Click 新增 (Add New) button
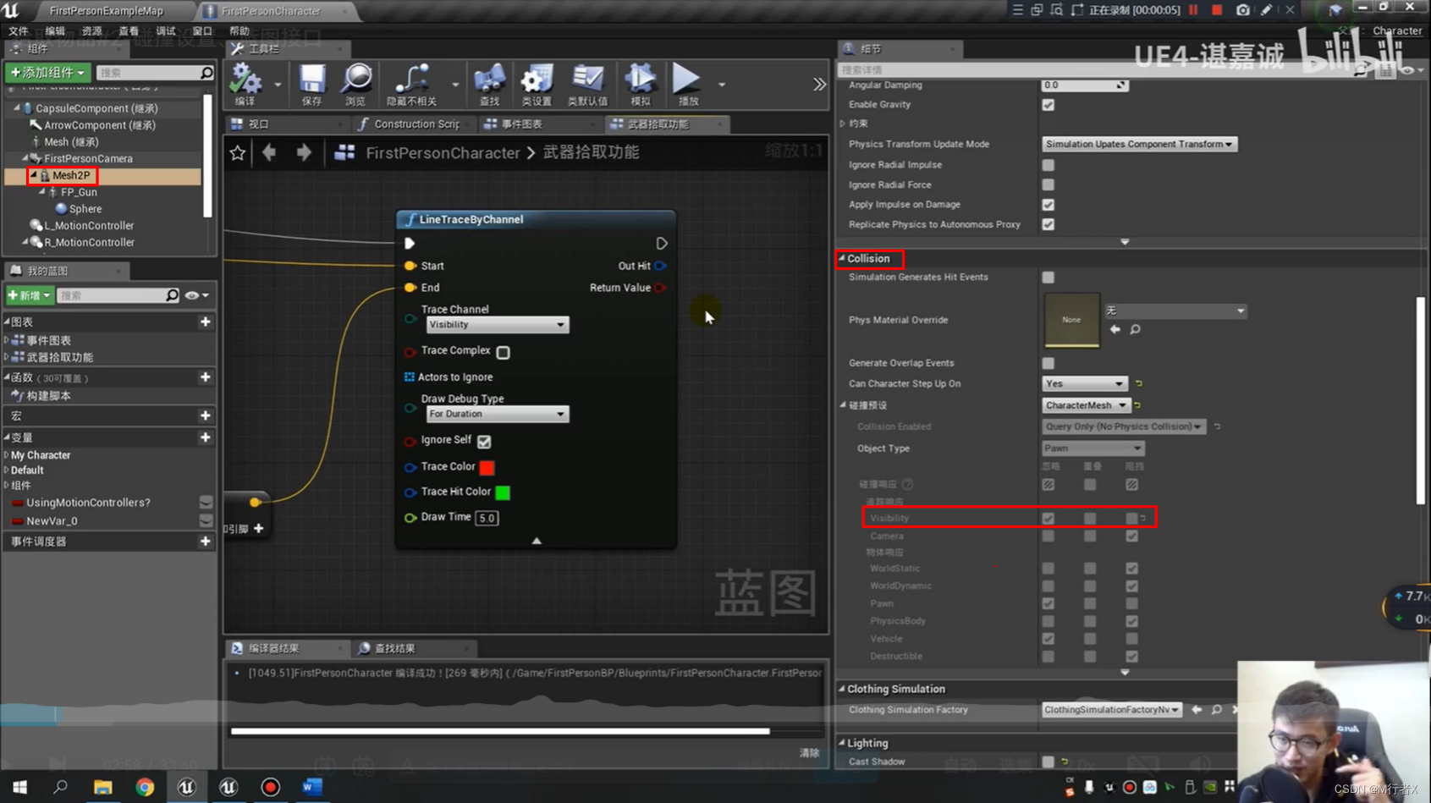The height and width of the screenshot is (803, 1431). tap(29, 295)
